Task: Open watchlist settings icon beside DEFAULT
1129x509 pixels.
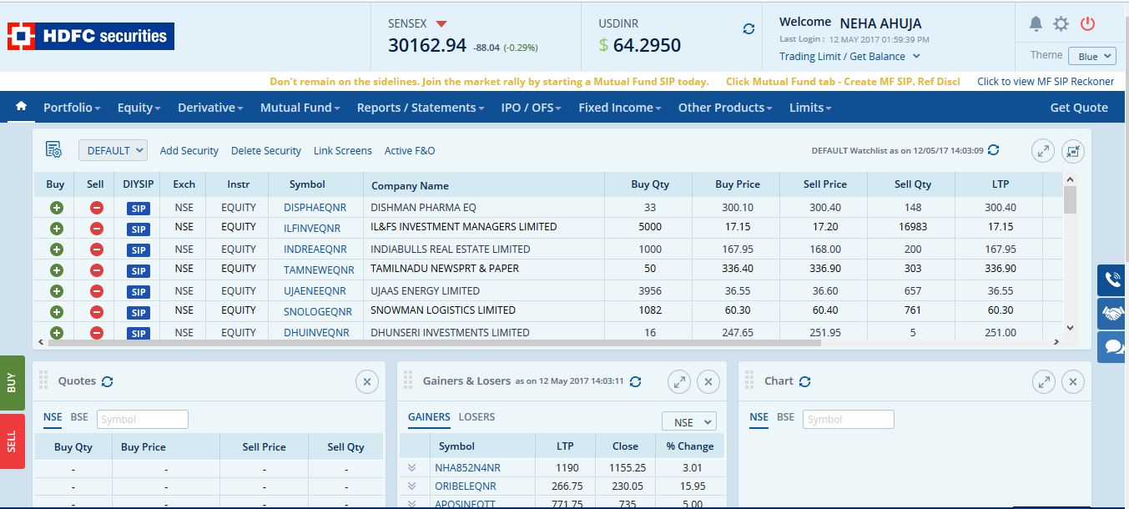Action: pos(54,150)
